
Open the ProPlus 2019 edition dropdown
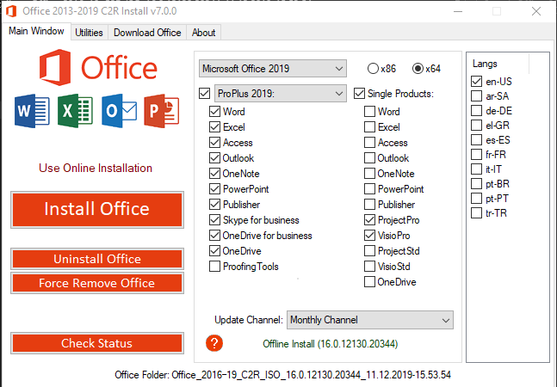(x=281, y=94)
